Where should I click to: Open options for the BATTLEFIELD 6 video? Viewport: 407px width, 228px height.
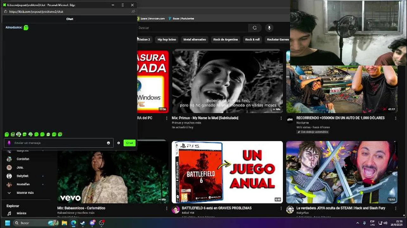[x=281, y=208]
